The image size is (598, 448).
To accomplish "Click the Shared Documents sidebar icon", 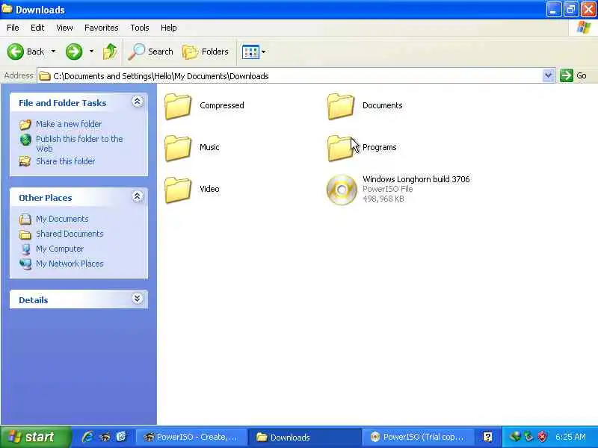I will click(25, 234).
